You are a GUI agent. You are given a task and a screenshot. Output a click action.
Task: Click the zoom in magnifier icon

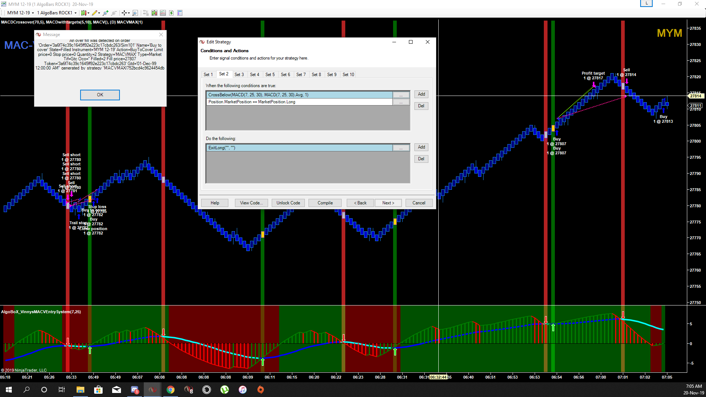click(x=106, y=13)
